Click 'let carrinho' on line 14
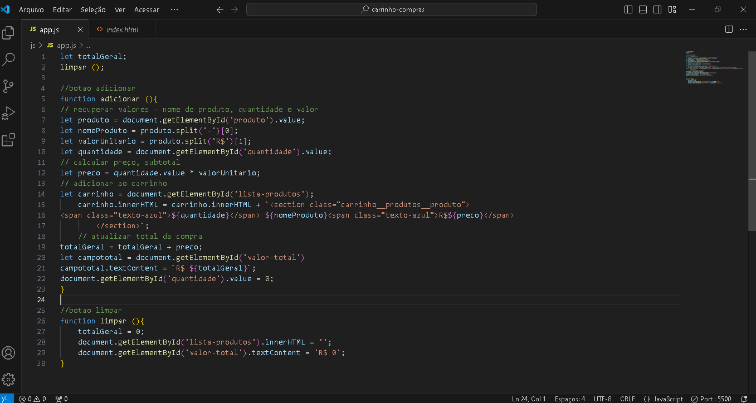756x403 pixels. point(87,194)
